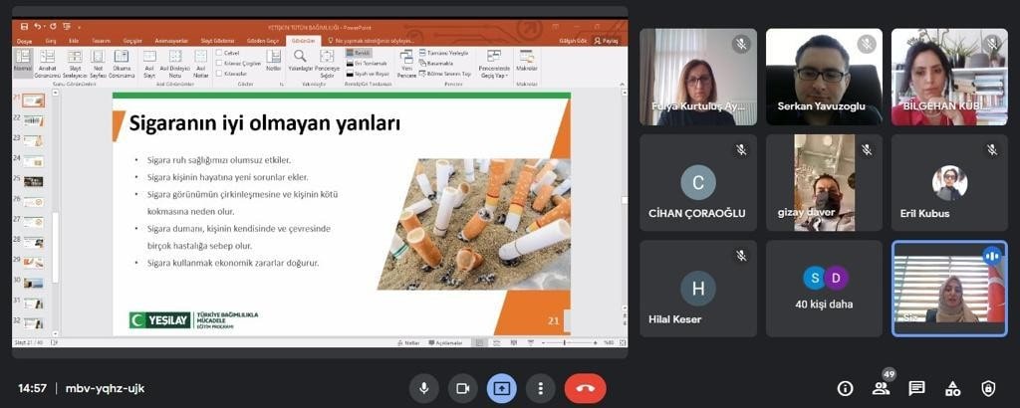Viewport: 1020px width, 408px height.
Task: Show the participants list
Action: pyautogui.click(x=881, y=388)
